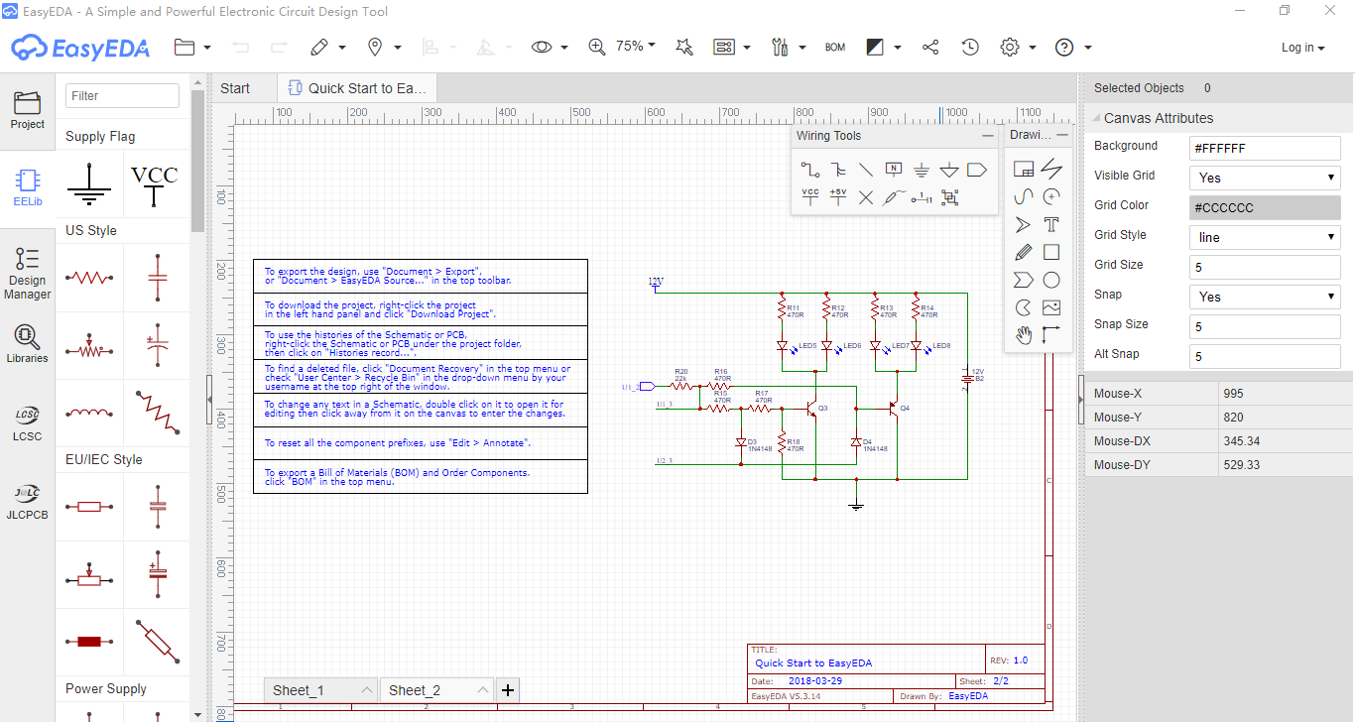1355x722 pixels.
Task: Open the LCSC parts panel
Action: pyautogui.click(x=27, y=422)
